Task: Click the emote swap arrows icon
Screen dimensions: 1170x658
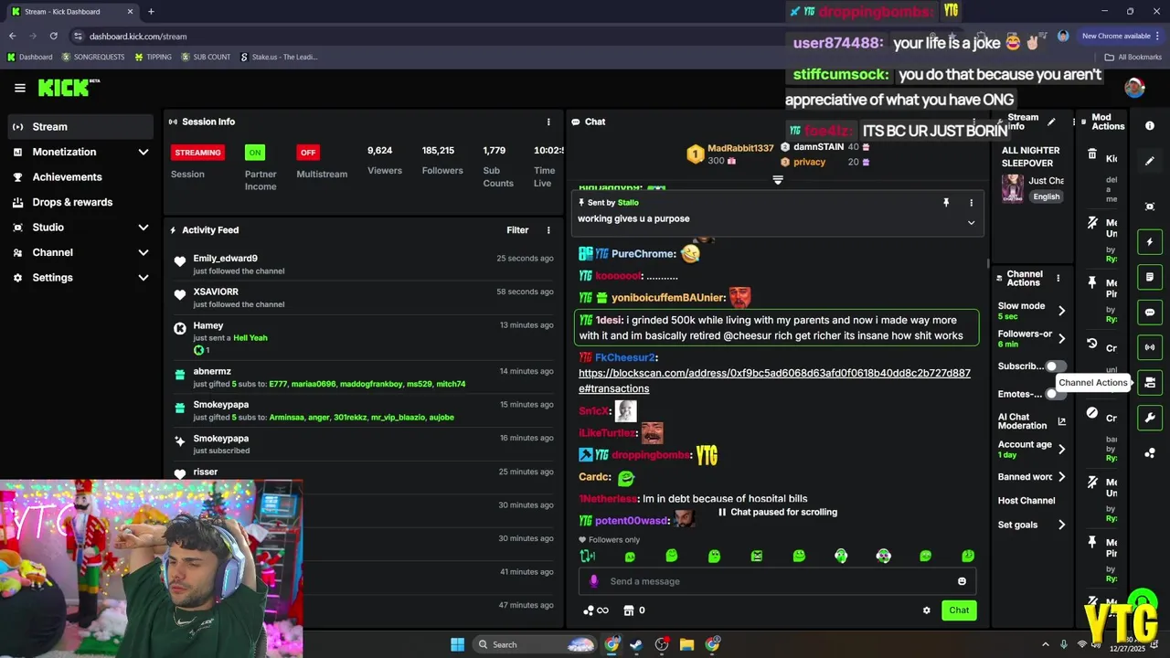Action: [x=587, y=556]
